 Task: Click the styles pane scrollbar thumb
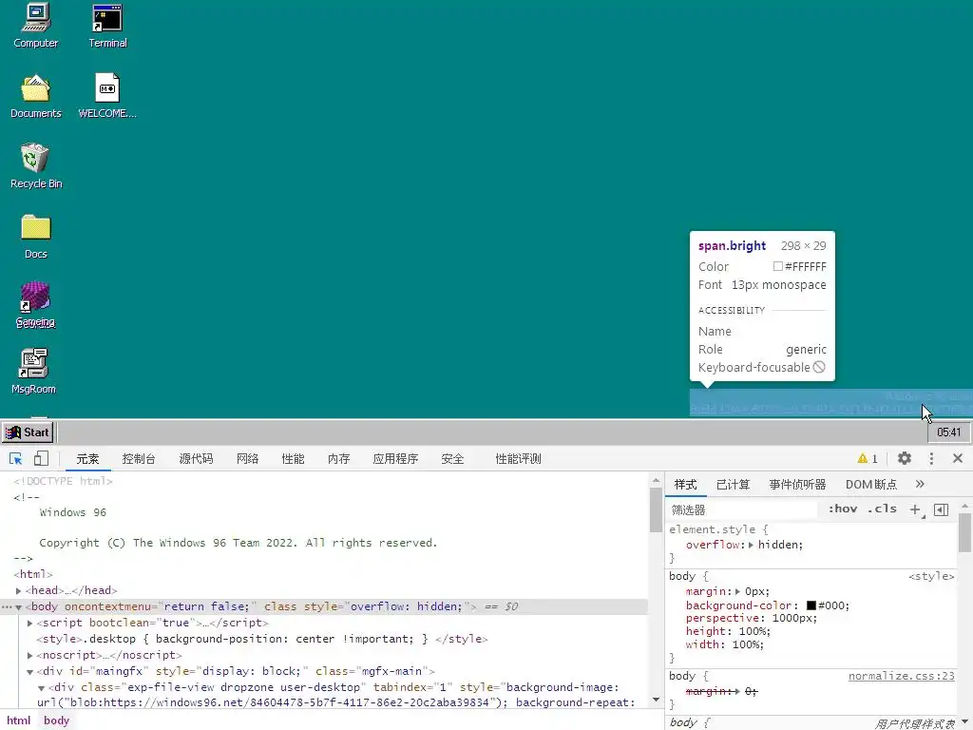tap(964, 532)
